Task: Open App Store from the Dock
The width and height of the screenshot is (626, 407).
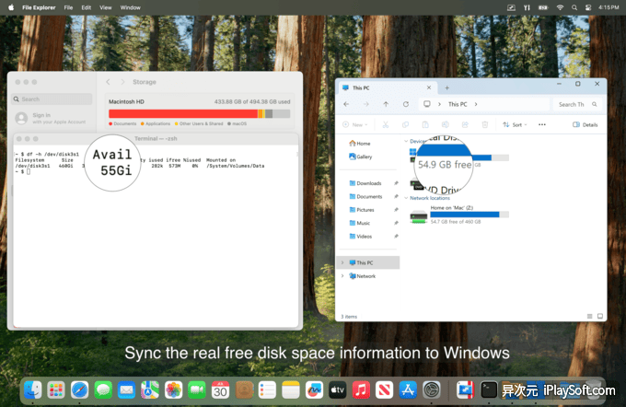Action: 408,390
